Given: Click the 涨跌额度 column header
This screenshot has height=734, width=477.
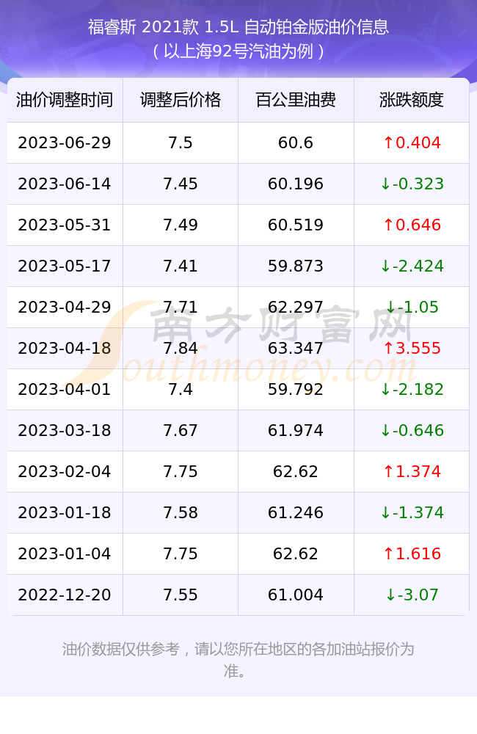Looking at the screenshot, I should pos(412,100).
